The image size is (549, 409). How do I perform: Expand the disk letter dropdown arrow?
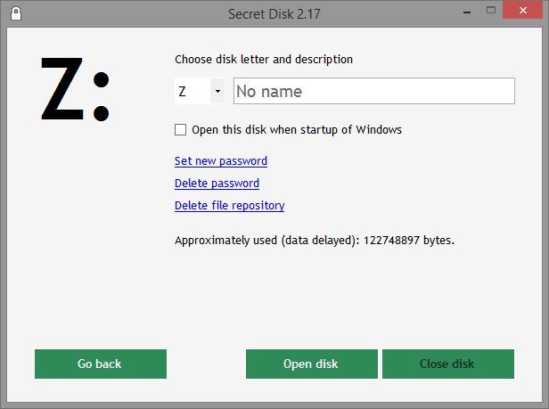(217, 91)
